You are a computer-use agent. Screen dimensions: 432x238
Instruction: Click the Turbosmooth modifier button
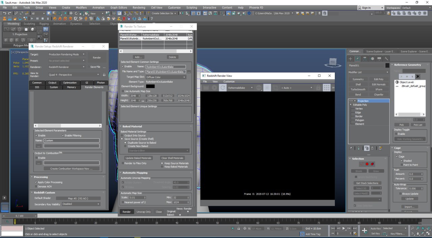[x=358, y=89]
